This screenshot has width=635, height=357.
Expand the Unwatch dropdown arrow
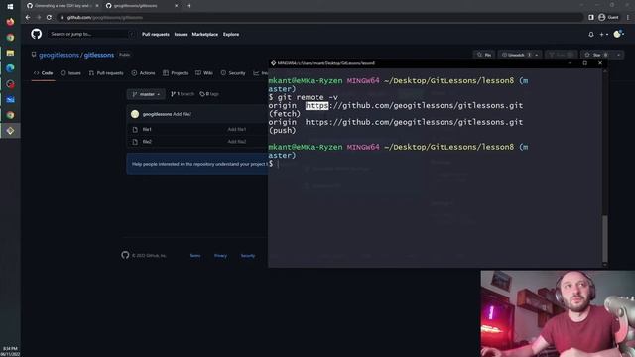[537, 55]
